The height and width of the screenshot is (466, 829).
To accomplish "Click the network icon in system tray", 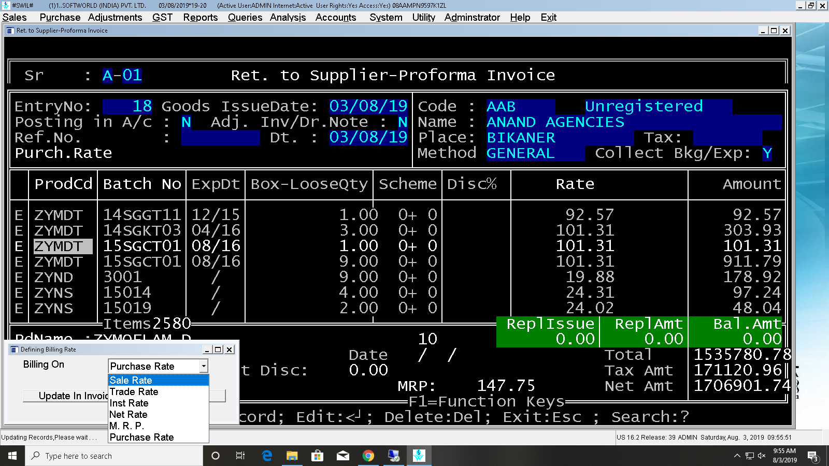I will 749,456.
